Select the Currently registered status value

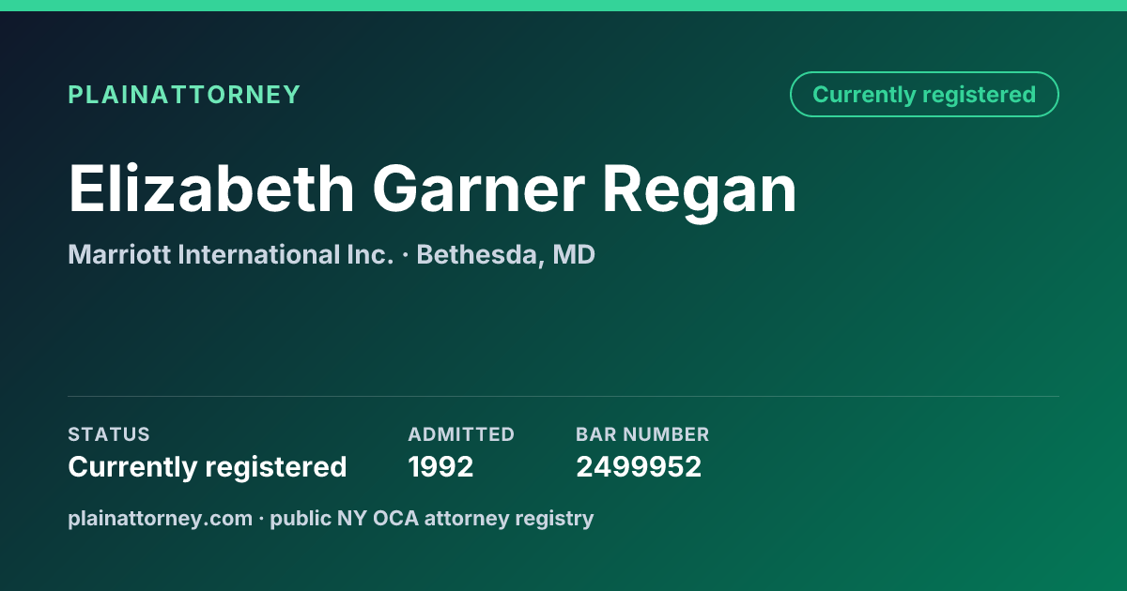click(x=208, y=467)
